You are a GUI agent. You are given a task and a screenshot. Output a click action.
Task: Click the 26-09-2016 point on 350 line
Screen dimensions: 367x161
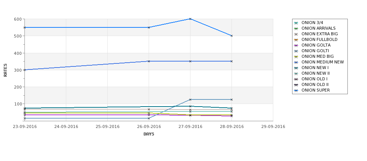149,62
